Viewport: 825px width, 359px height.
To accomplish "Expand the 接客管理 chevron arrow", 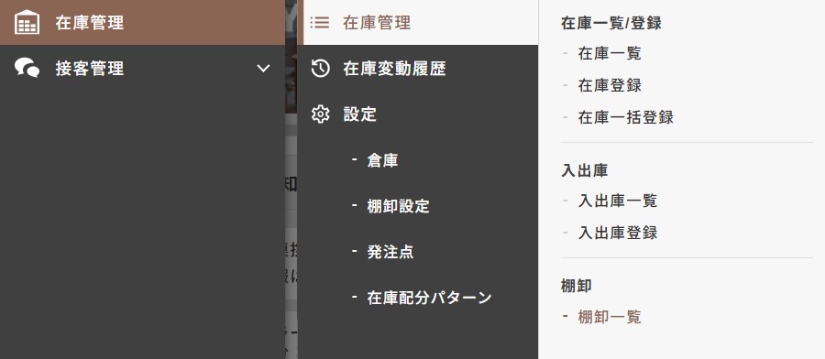I will point(263,69).
